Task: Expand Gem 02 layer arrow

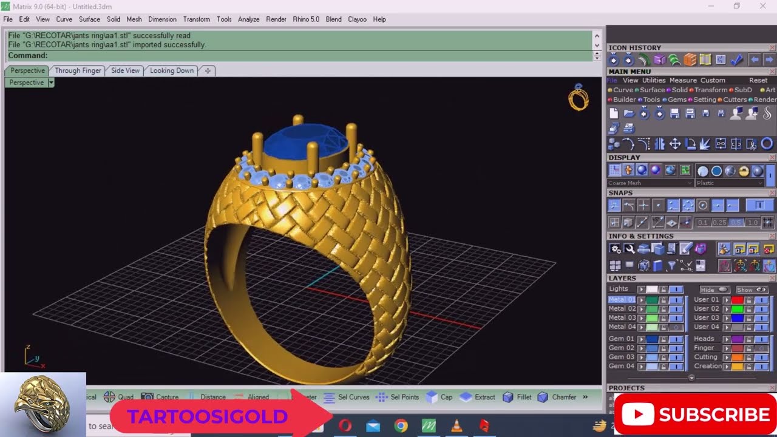Action: [642, 348]
